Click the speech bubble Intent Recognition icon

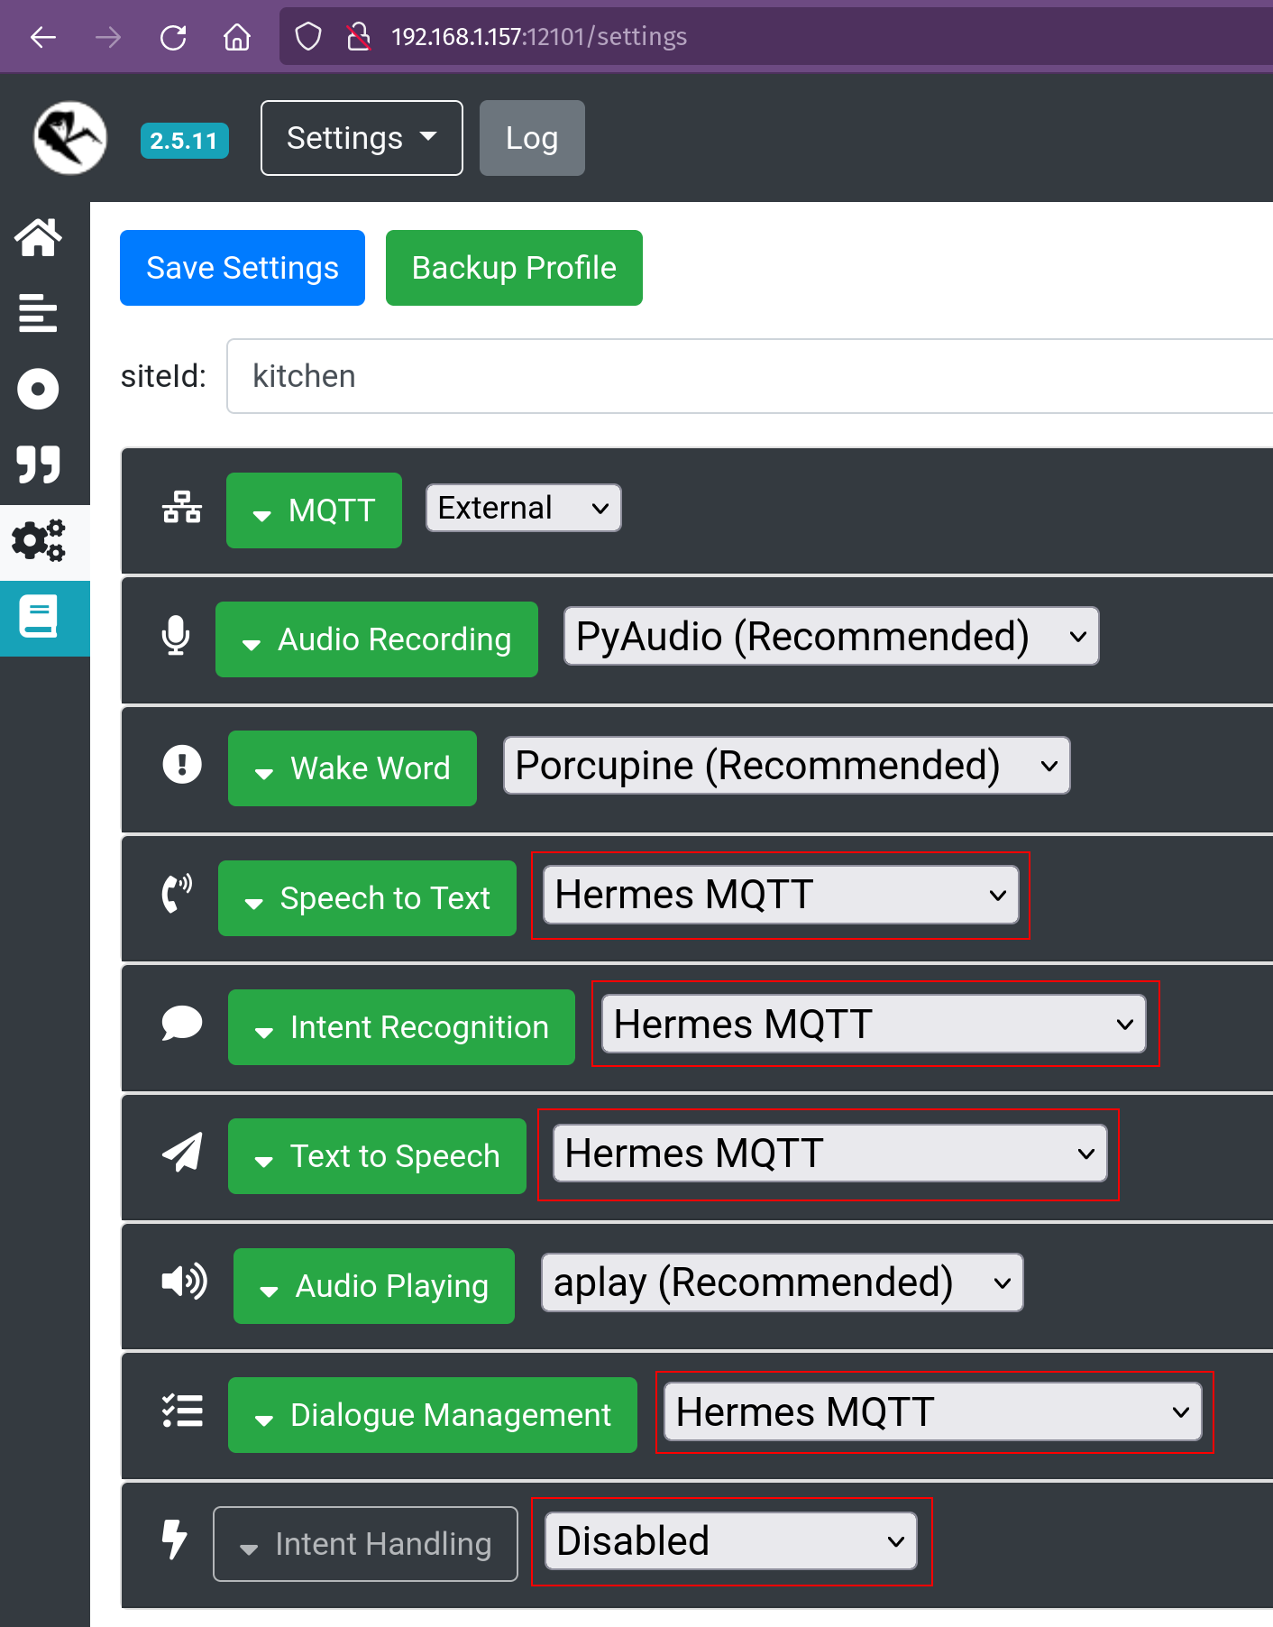(182, 1023)
